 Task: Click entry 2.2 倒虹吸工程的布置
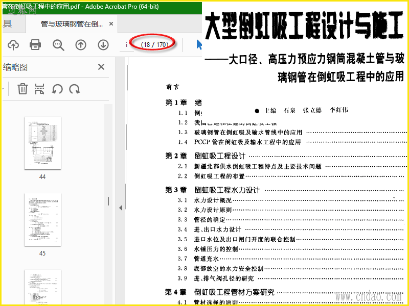point(211,176)
